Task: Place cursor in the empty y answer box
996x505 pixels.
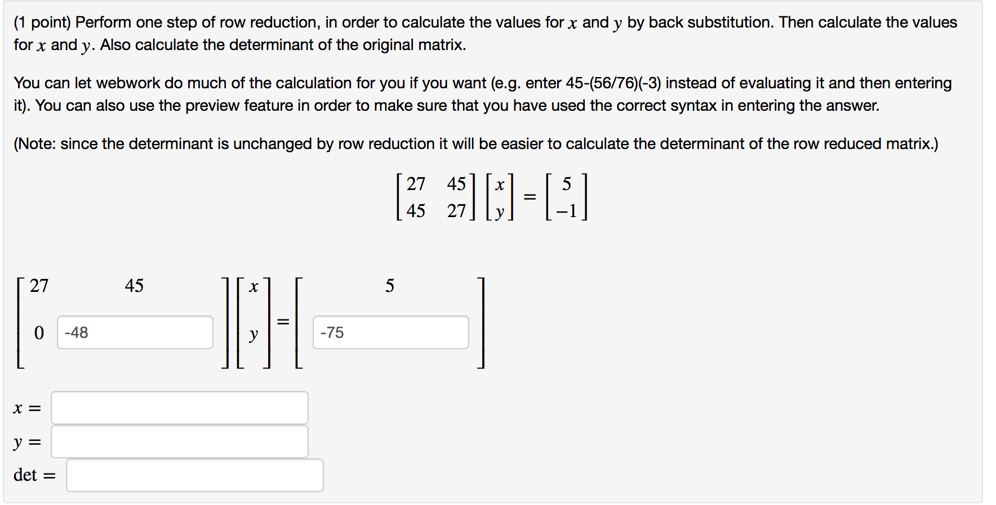Action: tap(179, 441)
